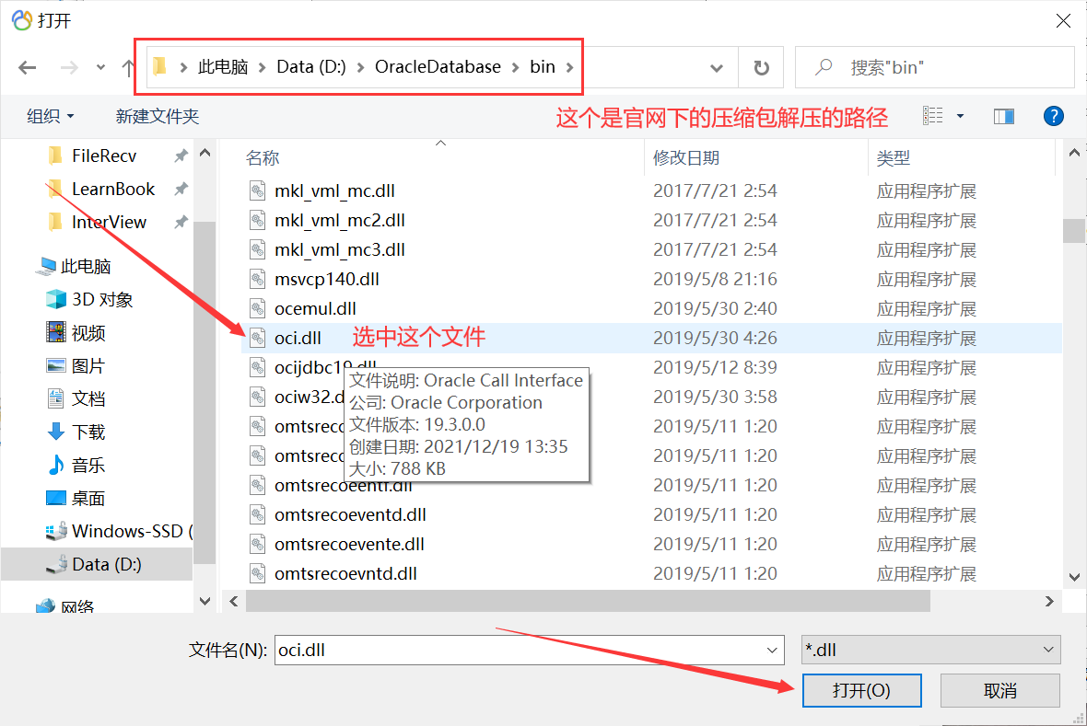1087x726 pixels.
Task: Select the oci.dll file icon
Action: click(x=256, y=337)
